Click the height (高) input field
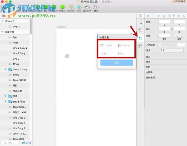 (179, 29)
